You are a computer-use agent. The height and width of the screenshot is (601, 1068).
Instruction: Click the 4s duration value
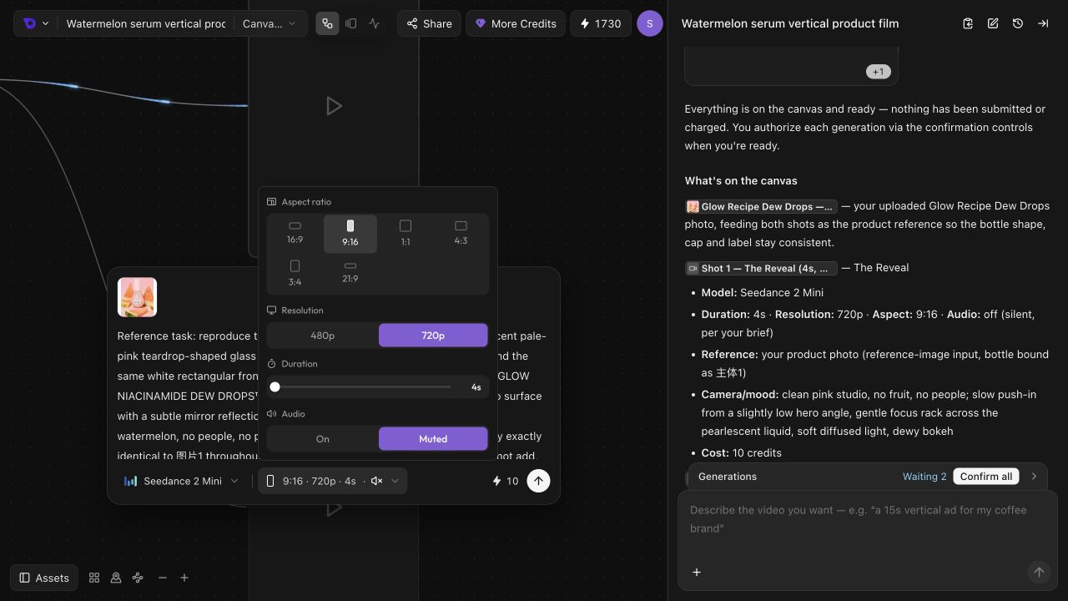tap(476, 387)
